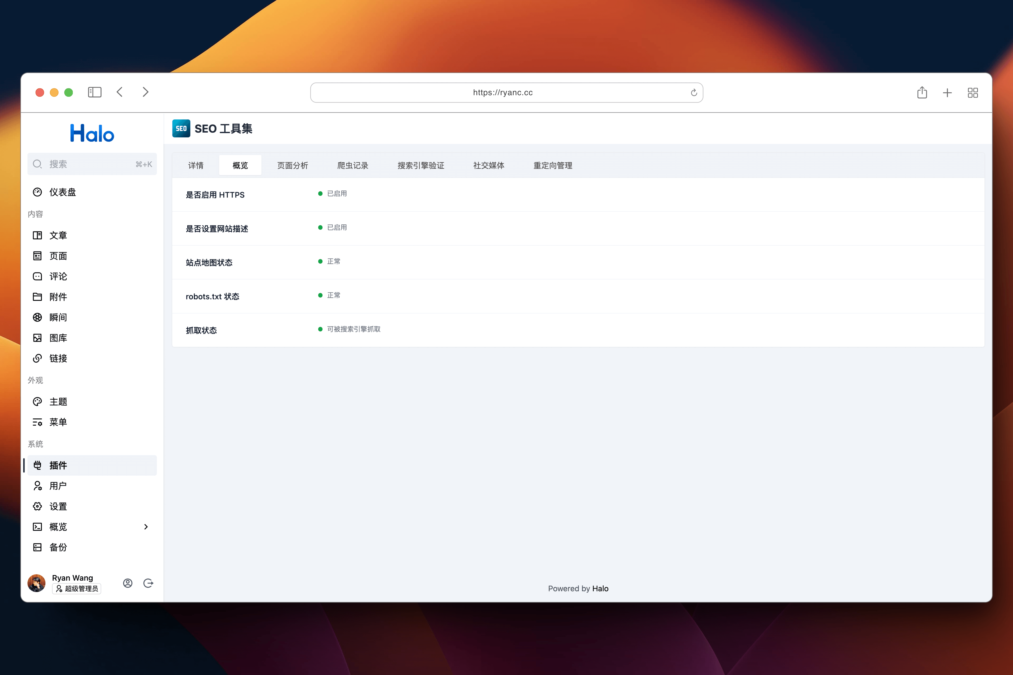Click 是否启用 HTTPS label
The height and width of the screenshot is (675, 1013).
(215, 195)
